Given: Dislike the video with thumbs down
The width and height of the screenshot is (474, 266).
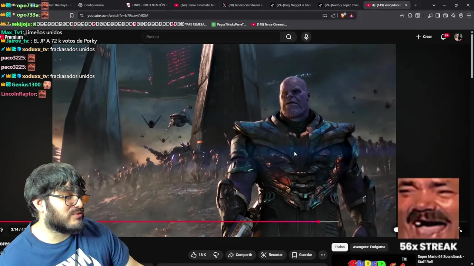Looking at the screenshot, I should (x=216, y=255).
